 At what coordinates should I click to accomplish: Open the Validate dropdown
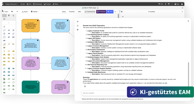[35, 12]
